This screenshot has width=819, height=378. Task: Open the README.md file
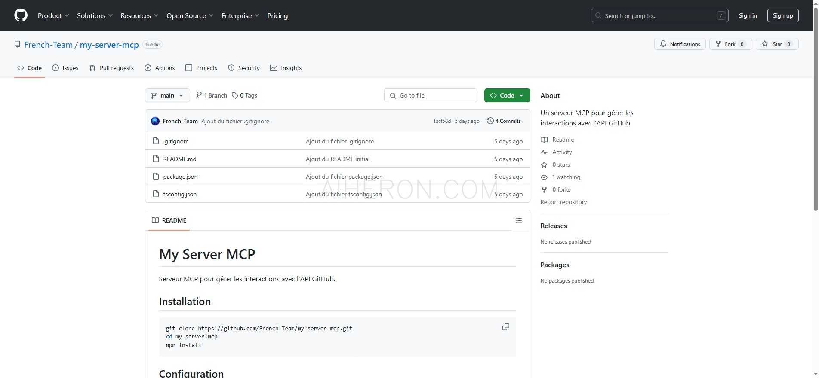(180, 159)
